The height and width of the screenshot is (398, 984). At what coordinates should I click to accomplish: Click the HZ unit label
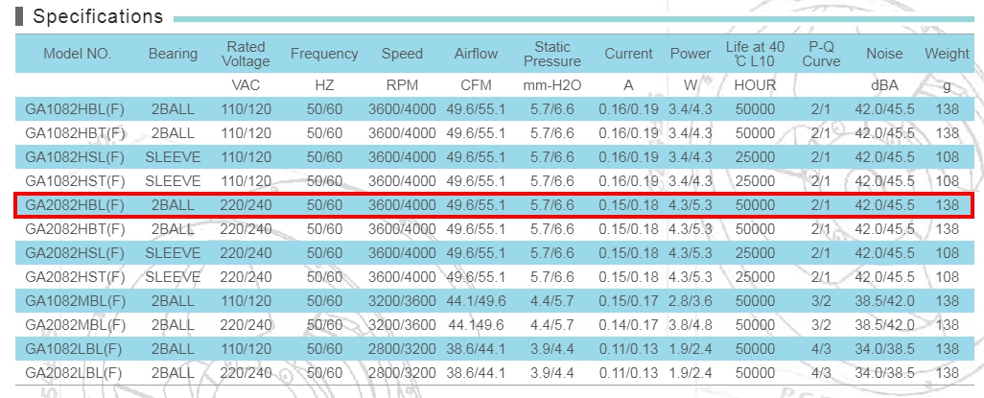coord(324,84)
